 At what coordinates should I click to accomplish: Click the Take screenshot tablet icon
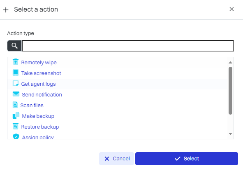point(16,73)
